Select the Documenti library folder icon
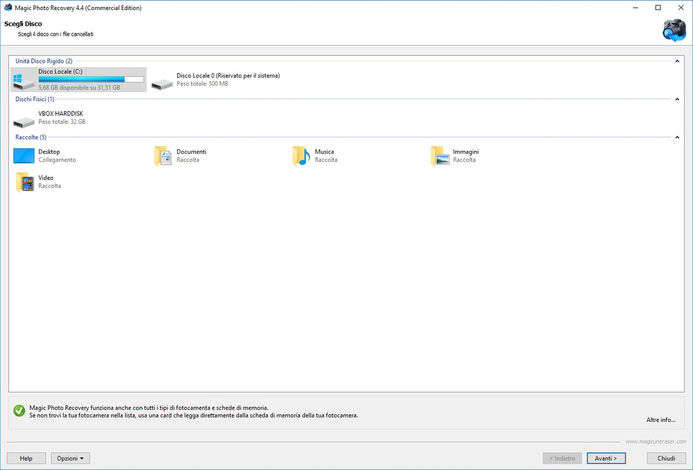Image resolution: width=693 pixels, height=470 pixels. point(163,156)
